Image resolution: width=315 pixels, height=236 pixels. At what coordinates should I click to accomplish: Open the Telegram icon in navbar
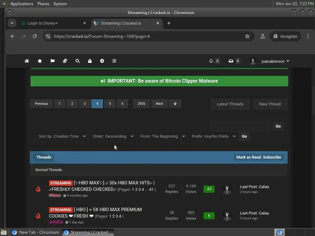(x=102, y=61)
